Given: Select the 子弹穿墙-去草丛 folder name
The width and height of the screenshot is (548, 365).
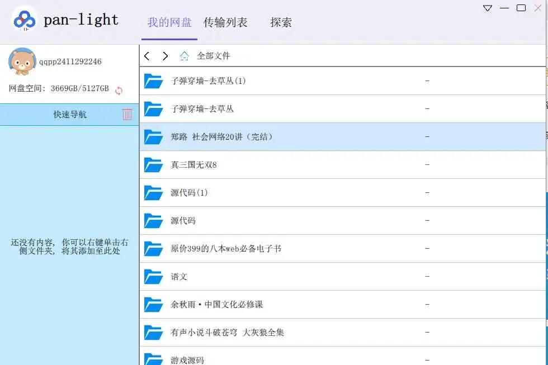Looking at the screenshot, I should coord(202,109).
